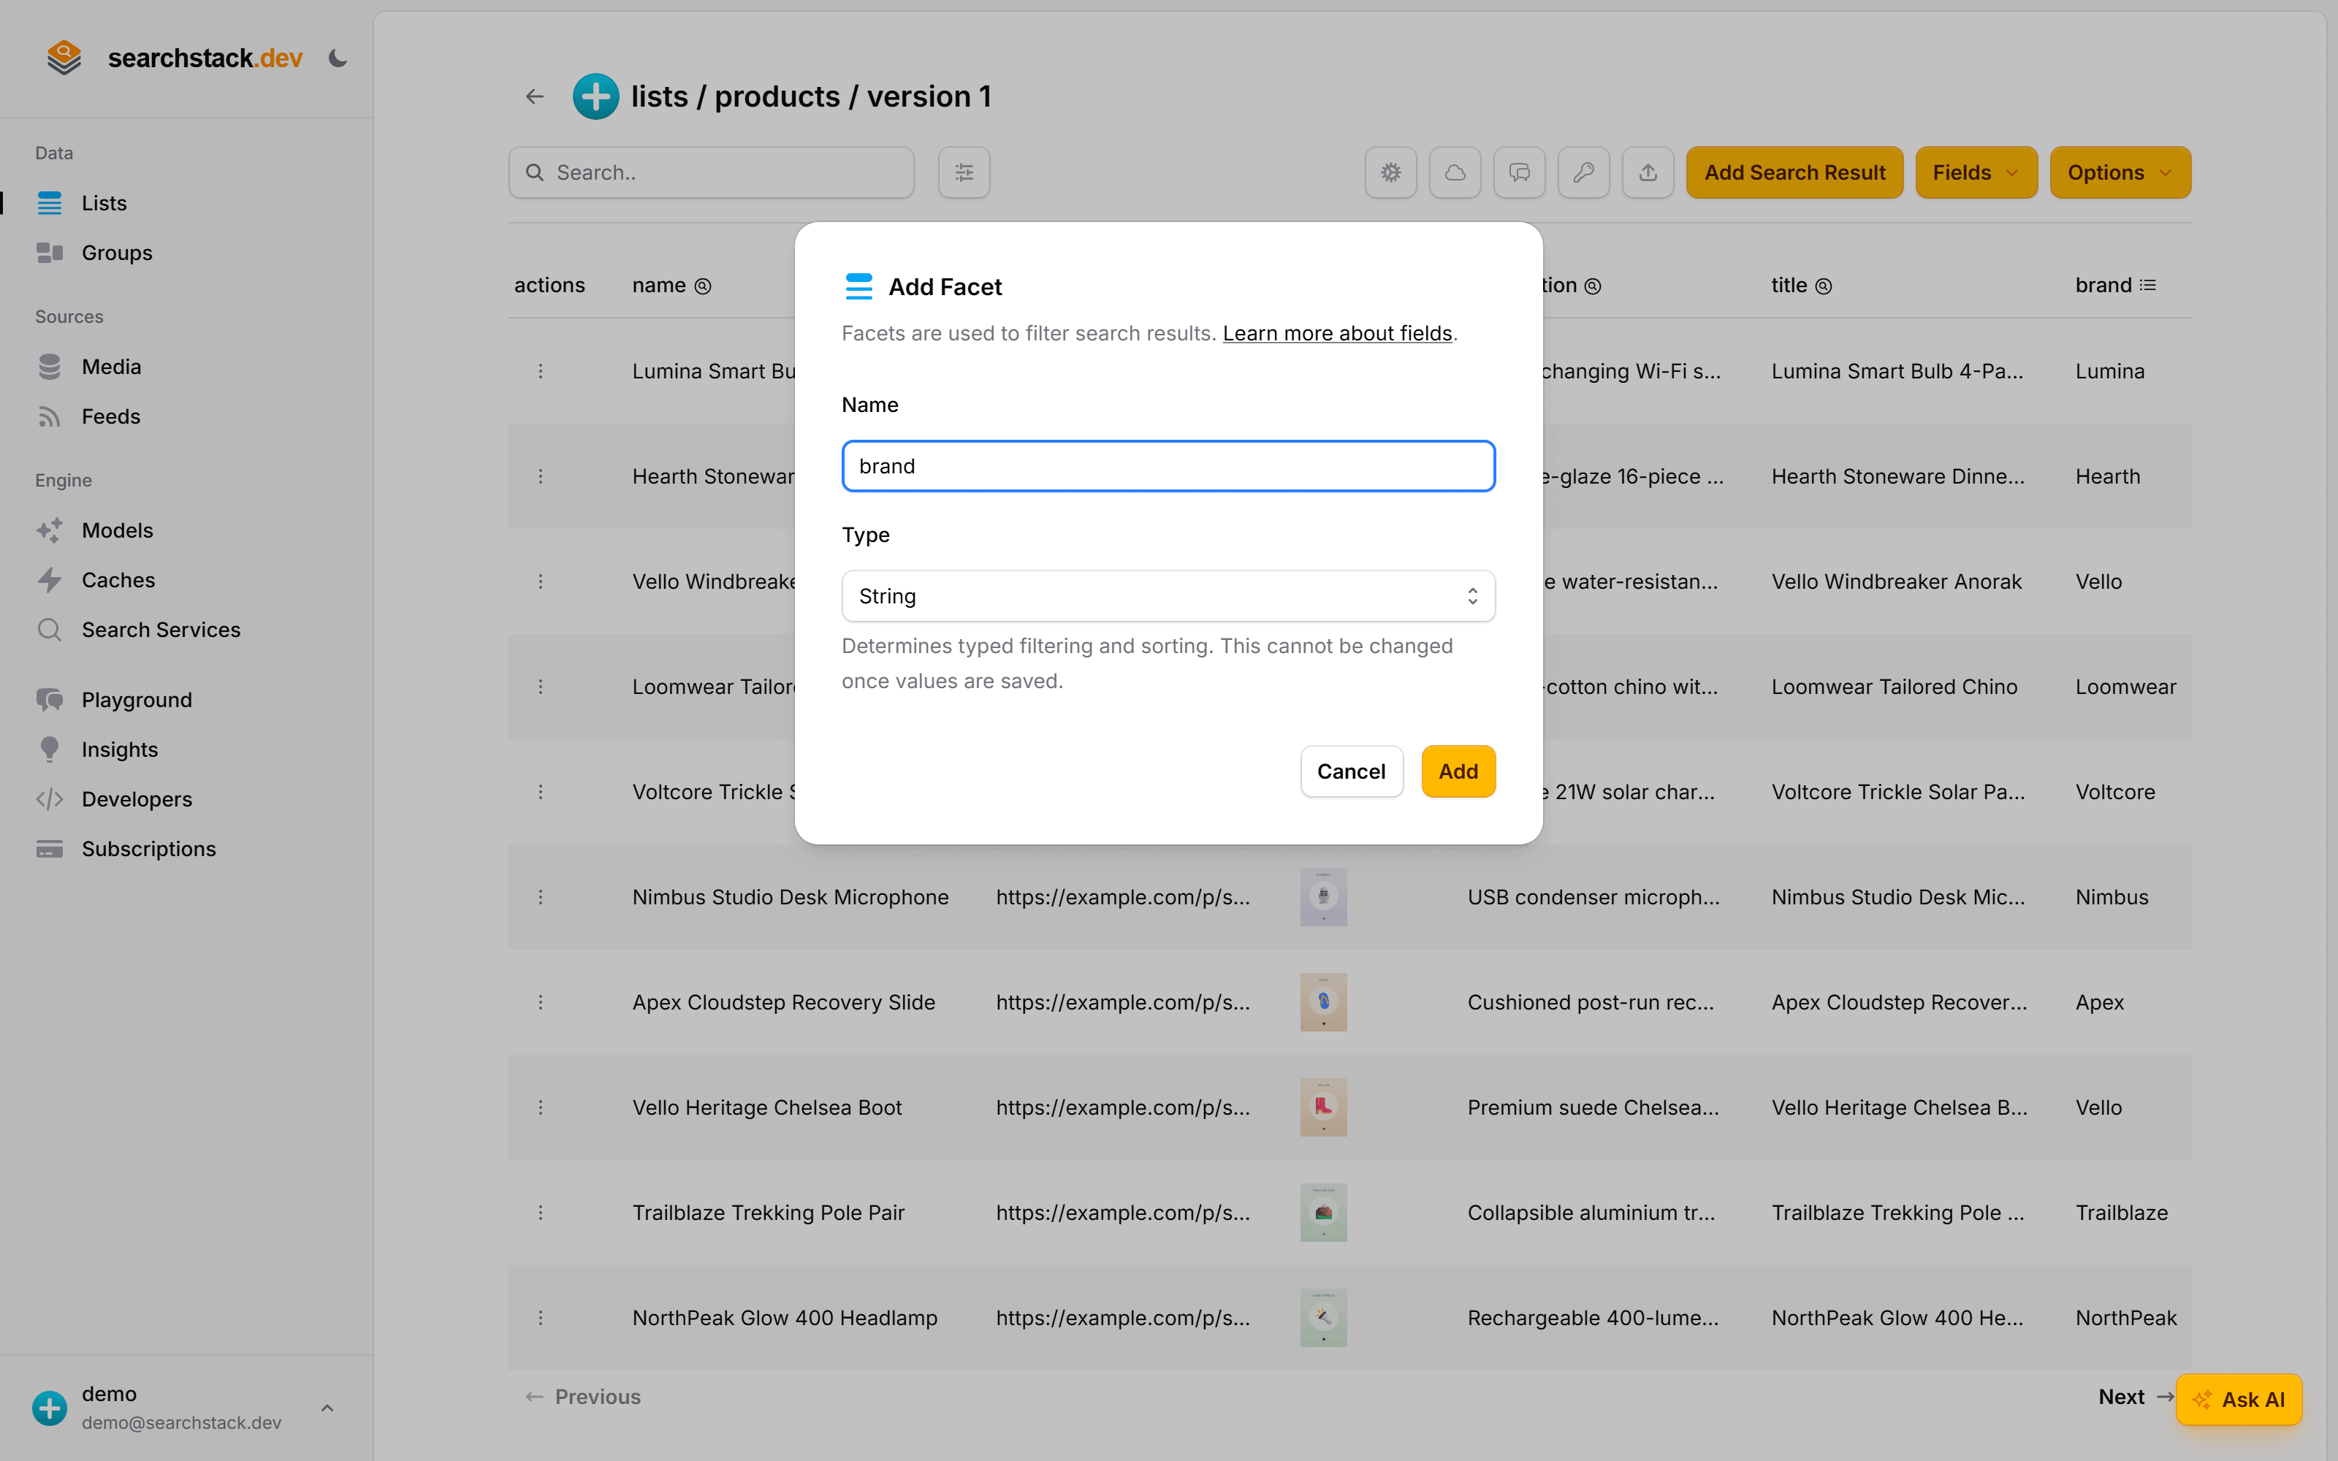Open row actions for NorthPeak Glow 400 Headlamp
The image size is (2338, 1461).
click(x=540, y=1318)
